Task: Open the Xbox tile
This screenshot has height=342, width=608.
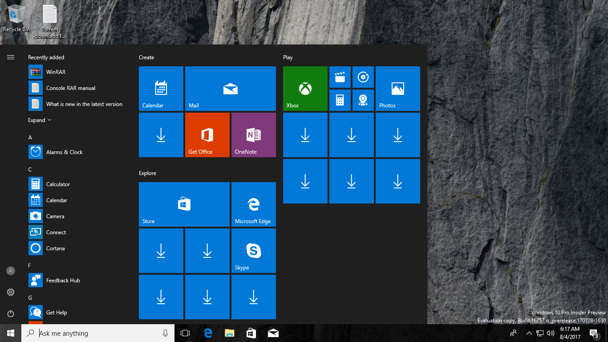Action: (x=305, y=89)
